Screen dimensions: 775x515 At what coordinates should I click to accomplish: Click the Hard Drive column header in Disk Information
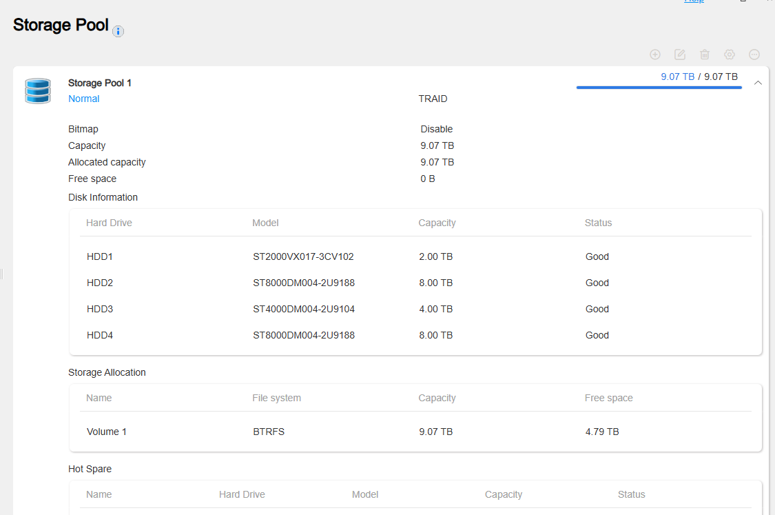tap(110, 223)
